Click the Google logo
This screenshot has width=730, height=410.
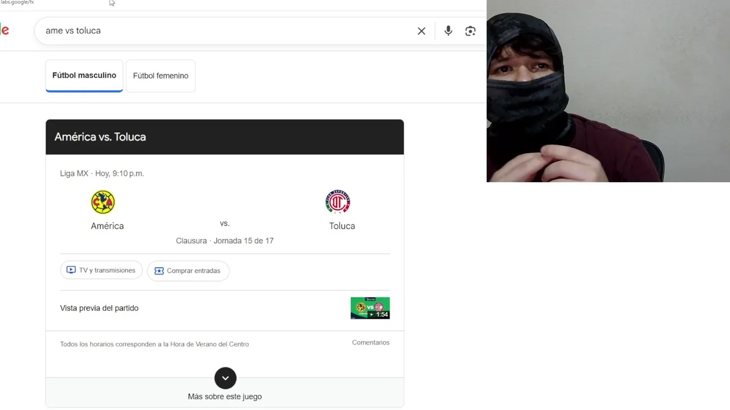coord(5,30)
